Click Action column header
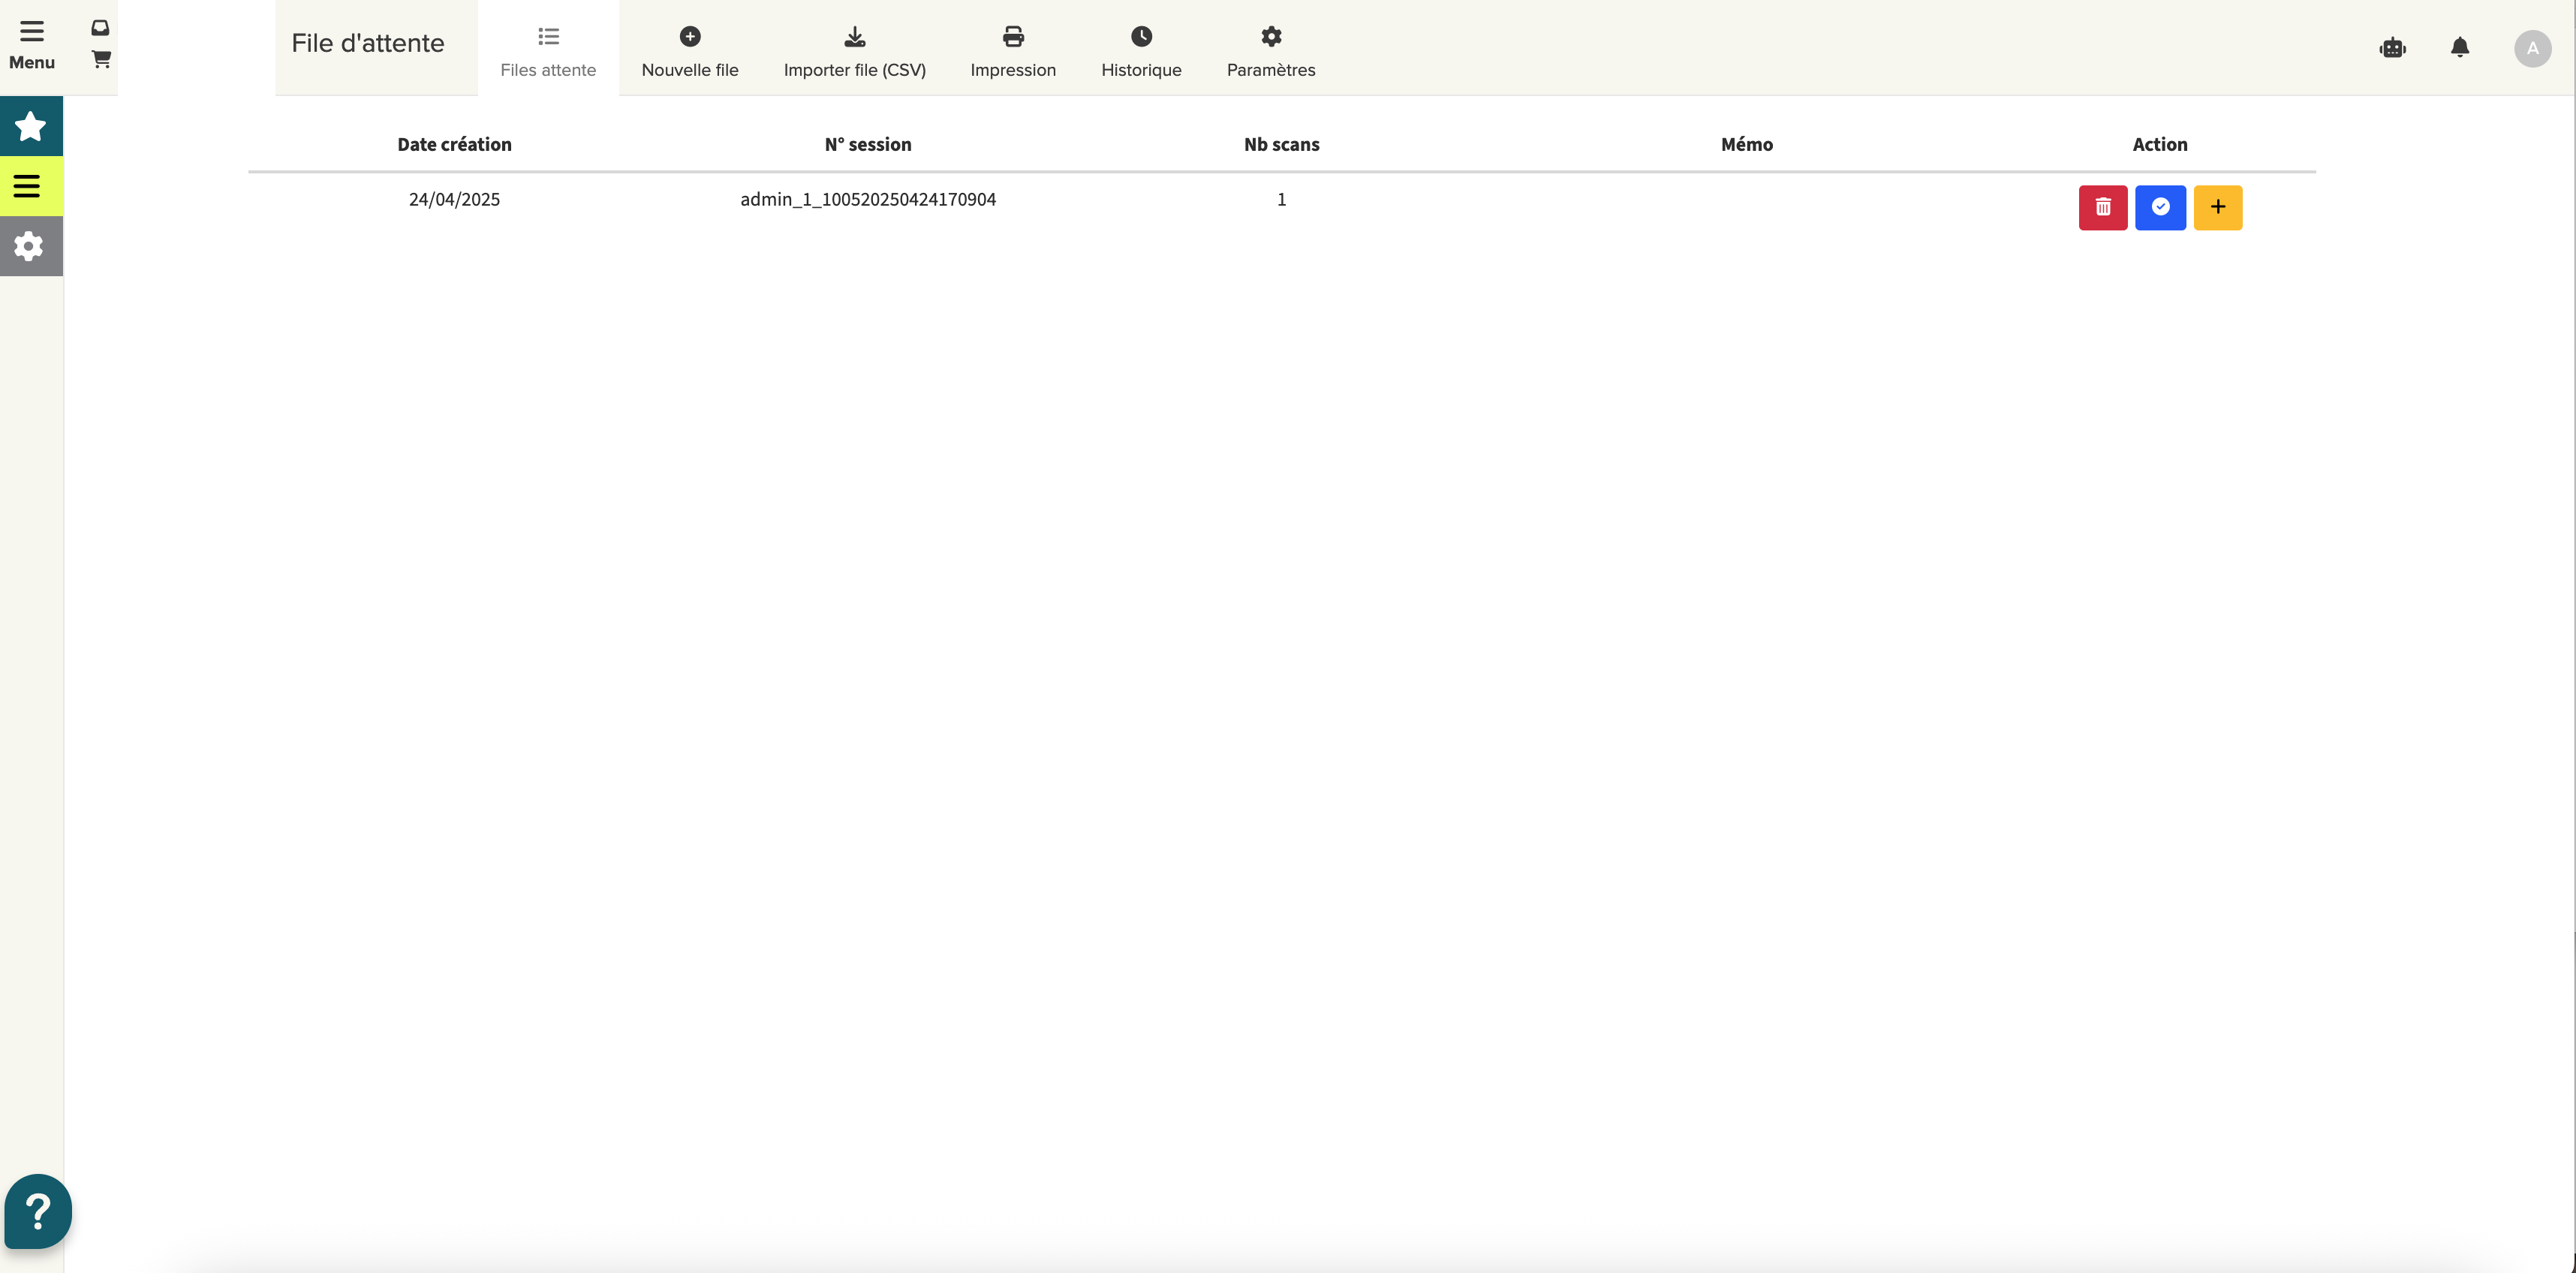This screenshot has height=1273, width=2576. [2160, 144]
